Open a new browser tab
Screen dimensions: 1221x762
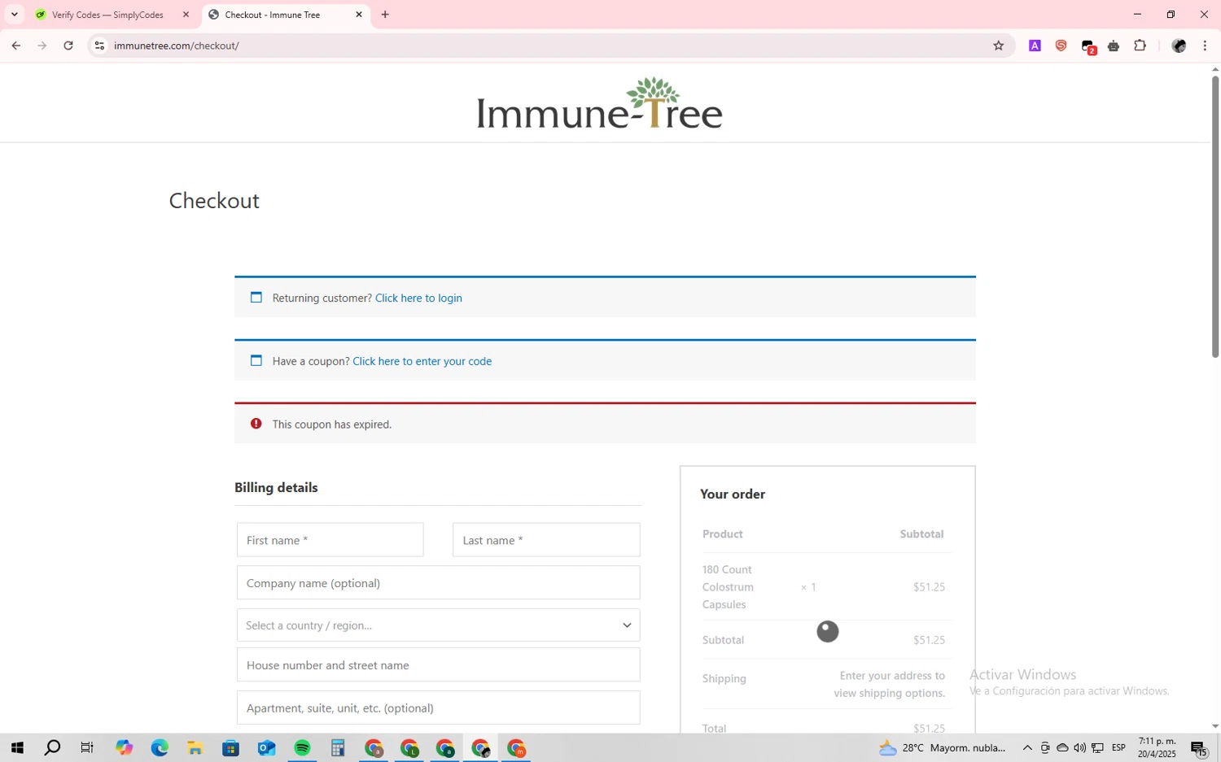tap(385, 15)
